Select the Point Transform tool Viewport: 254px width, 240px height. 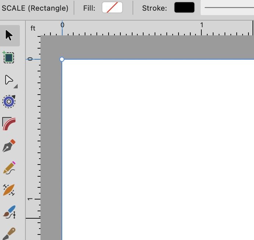(x=9, y=101)
